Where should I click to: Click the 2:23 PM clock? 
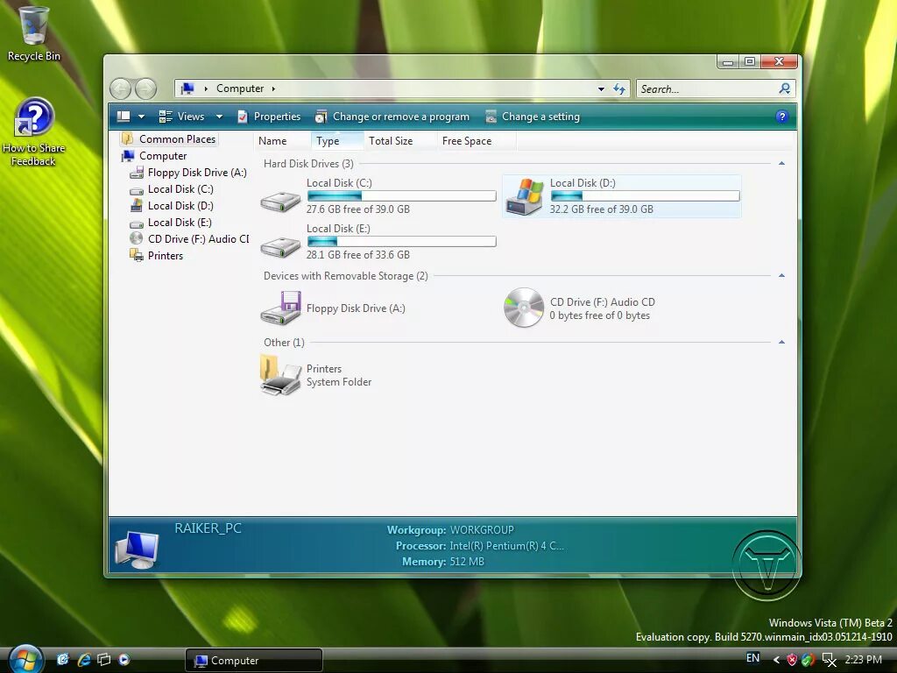pyautogui.click(x=863, y=660)
